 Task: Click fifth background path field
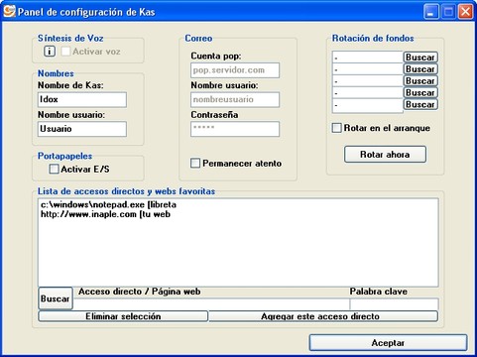[x=368, y=106]
